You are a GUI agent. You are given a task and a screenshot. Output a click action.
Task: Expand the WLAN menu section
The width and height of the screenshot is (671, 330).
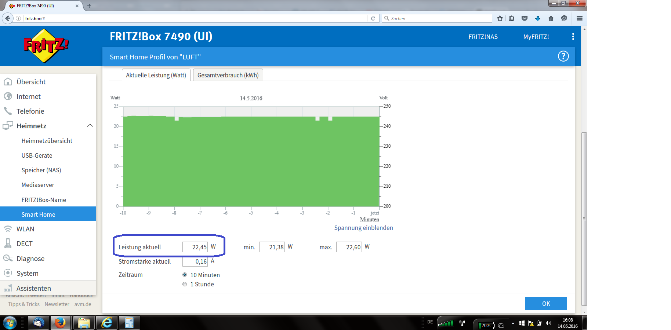point(25,229)
